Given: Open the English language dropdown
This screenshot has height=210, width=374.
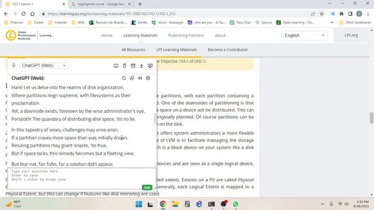Looking at the screenshot, I should (x=304, y=36).
